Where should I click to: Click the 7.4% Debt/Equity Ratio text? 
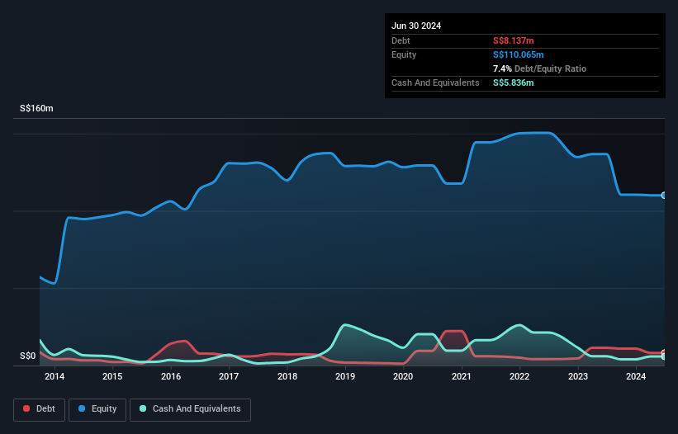(x=539, y=68)
